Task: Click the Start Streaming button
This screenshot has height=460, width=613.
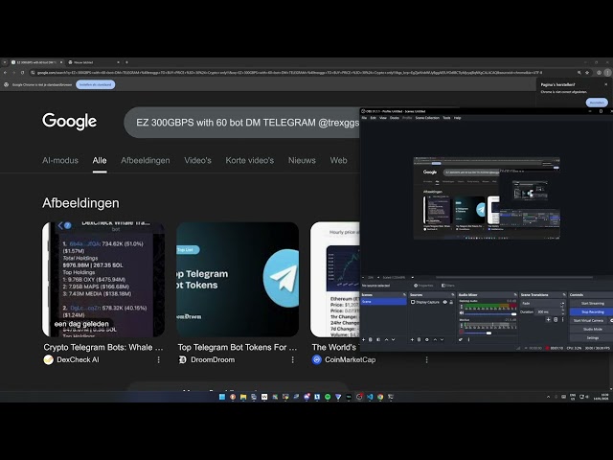Action: click(592, 303)
